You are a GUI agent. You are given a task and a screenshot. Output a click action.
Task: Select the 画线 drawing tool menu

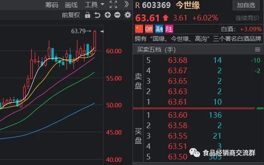pos(71,5)
